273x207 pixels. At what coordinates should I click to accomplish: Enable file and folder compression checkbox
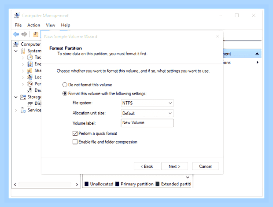[x=75, y=142]
